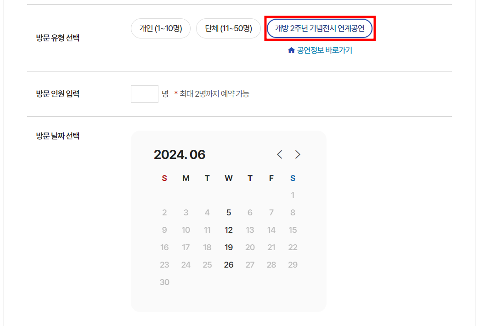Click the next month arrow on calendar
This screenshot has height=329, width=479.
tap(298, 154)
